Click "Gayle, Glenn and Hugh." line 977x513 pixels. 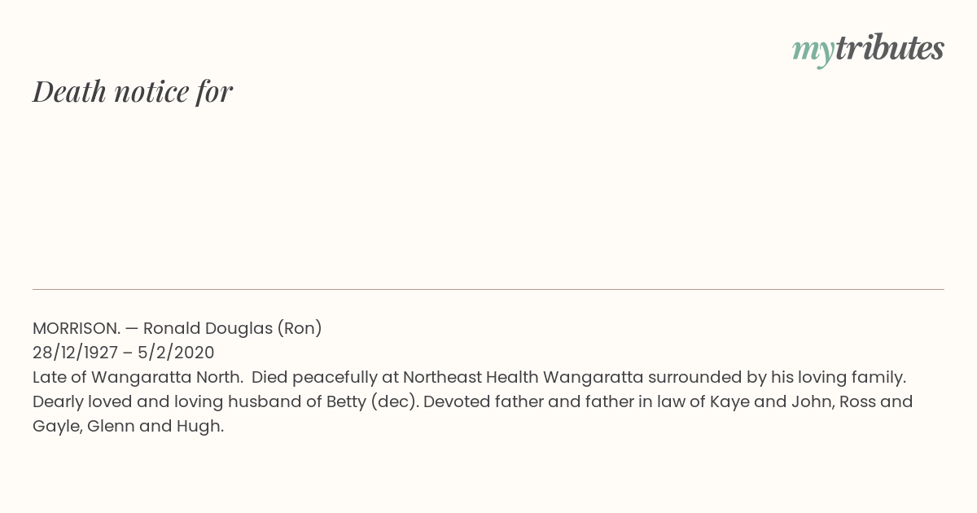pyautogui.click(x=128, y=426)
